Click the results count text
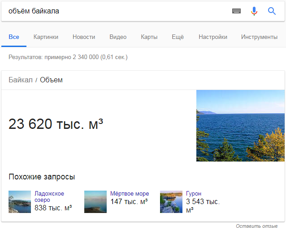The height and width of the screenshot is (230, 286). click(68, 57)
